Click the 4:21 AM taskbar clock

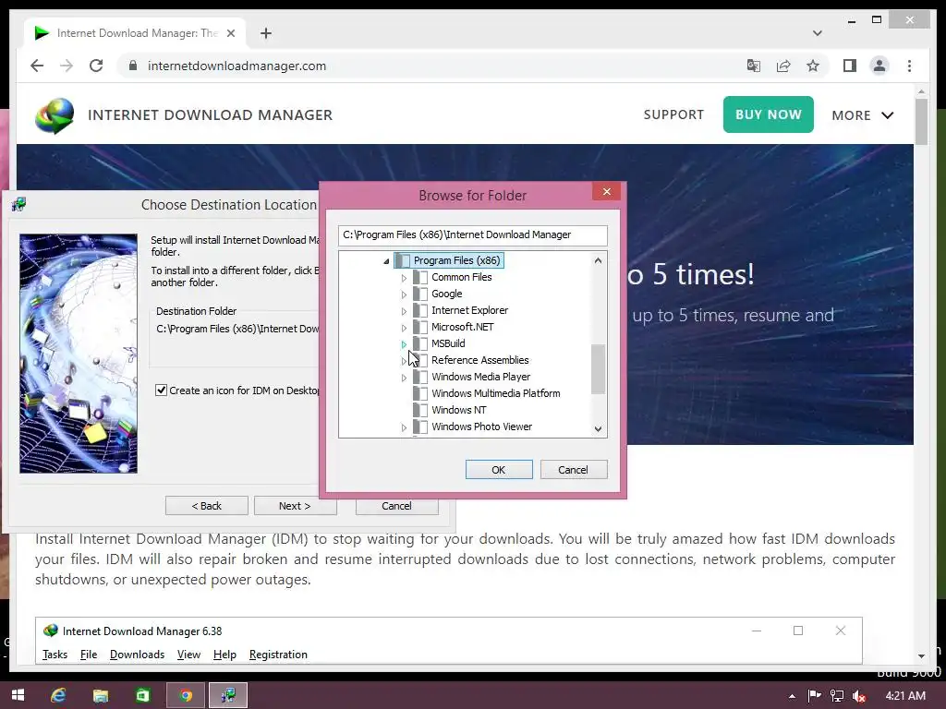pyautogui.click(x=905, y=696)
